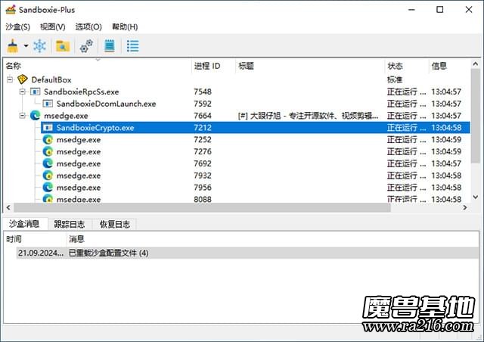Collapse the SandboxieRpcSs.exe tree node
Screen dimensions: 484x342
point(22,92)
